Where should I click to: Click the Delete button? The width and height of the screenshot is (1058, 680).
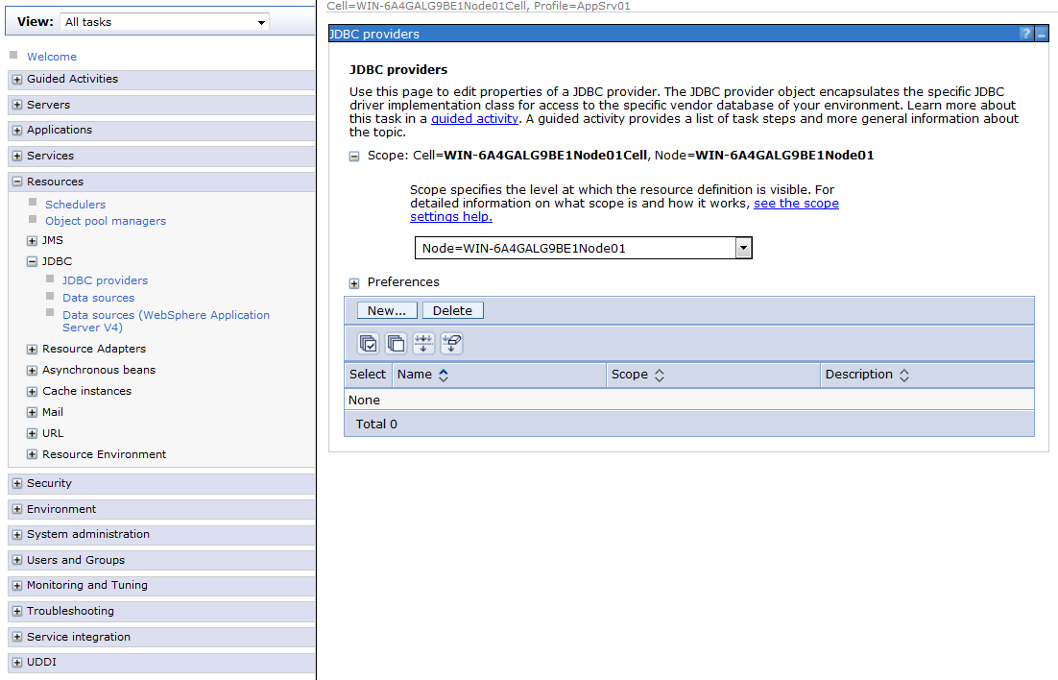tap(452, 310)
